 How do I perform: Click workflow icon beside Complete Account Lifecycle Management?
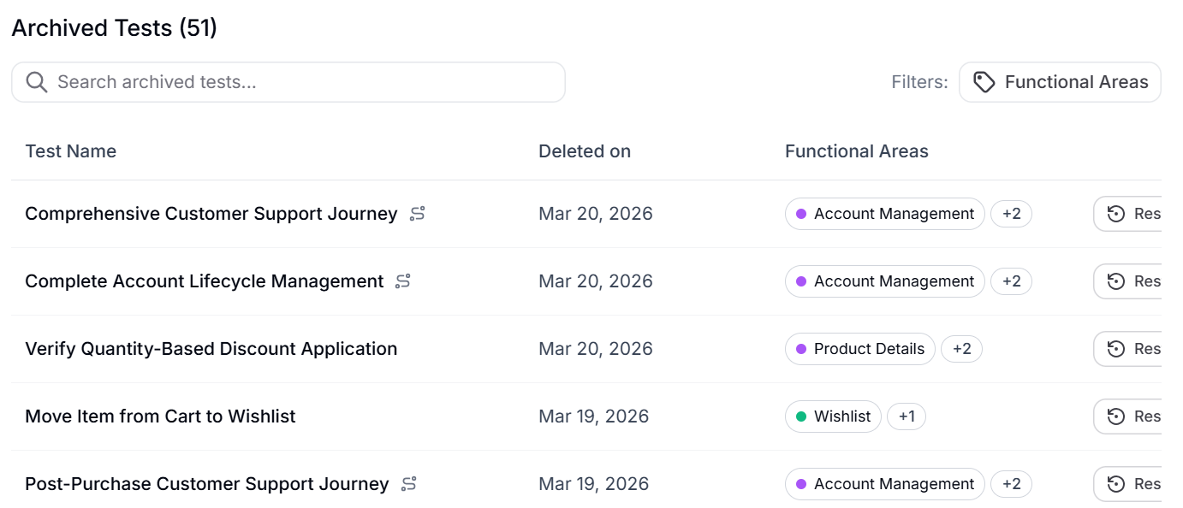pyautogui.click(x=403, y=281)
